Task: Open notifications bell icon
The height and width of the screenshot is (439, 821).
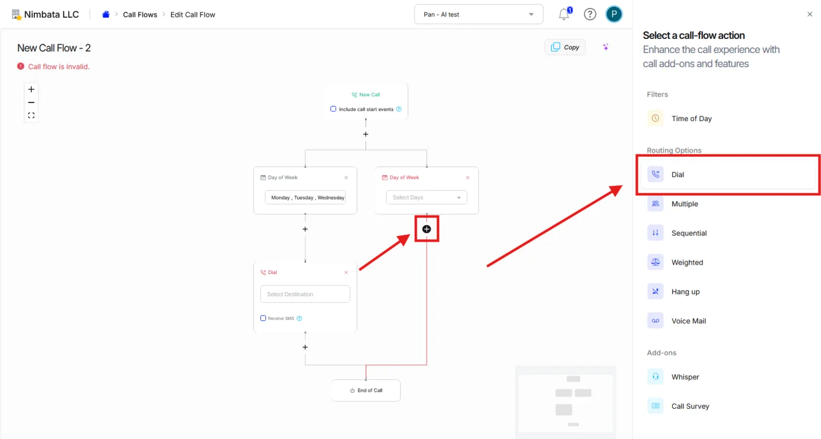Action: point(564,14)
